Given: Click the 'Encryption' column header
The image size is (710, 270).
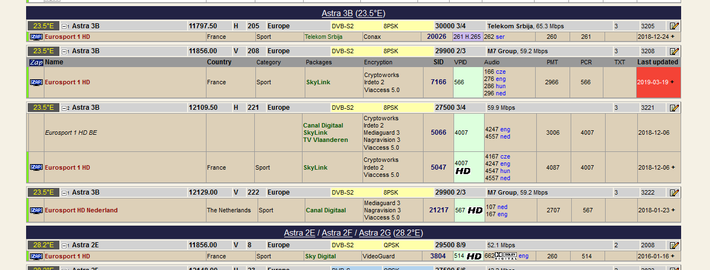Looking at the screenshot, I should tap(378, 62).
